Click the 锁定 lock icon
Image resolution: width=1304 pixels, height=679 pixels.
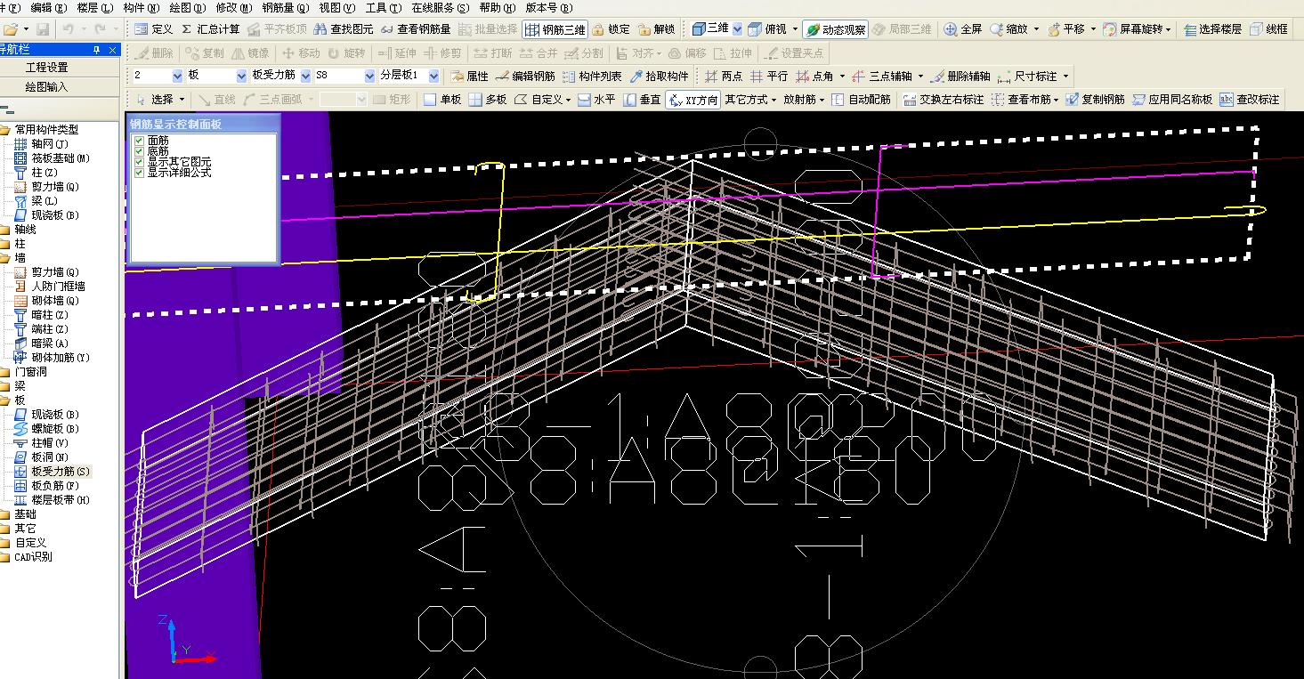click(612, 29)
